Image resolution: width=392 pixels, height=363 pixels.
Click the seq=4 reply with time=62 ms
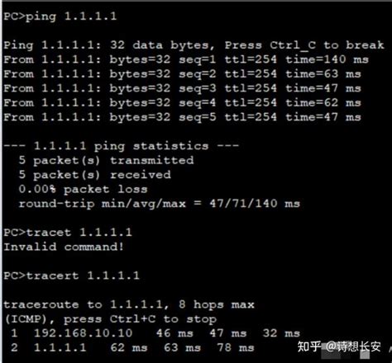click(182, 103)
